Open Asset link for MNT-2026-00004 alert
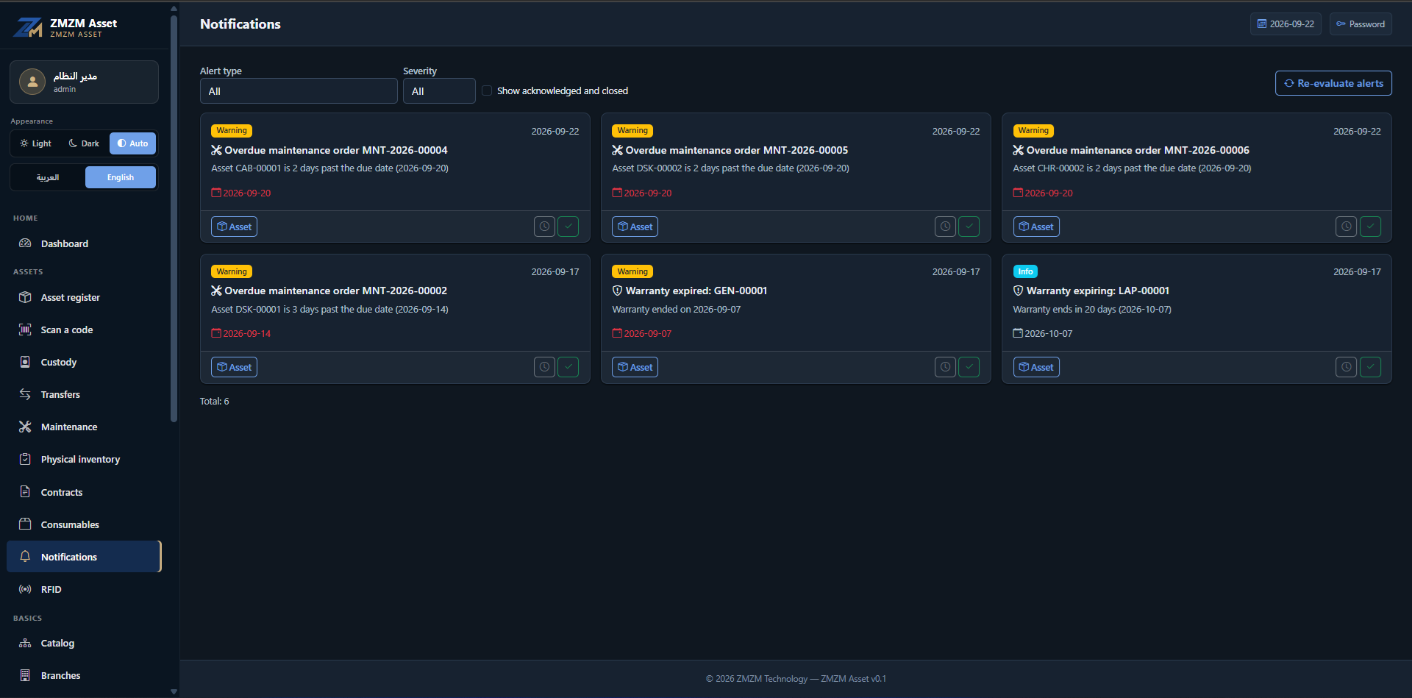The image size is (1412, 698). 234,227
